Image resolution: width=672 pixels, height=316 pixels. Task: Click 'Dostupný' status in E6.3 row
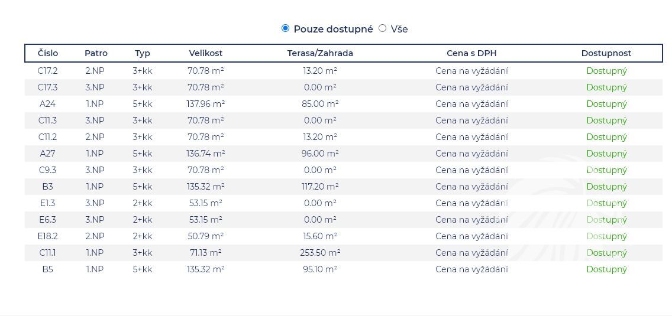[x=606, y=220]
